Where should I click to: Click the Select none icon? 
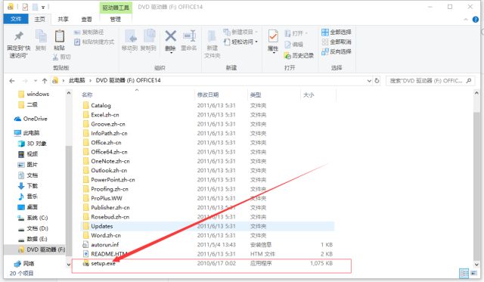coord(324,42)
